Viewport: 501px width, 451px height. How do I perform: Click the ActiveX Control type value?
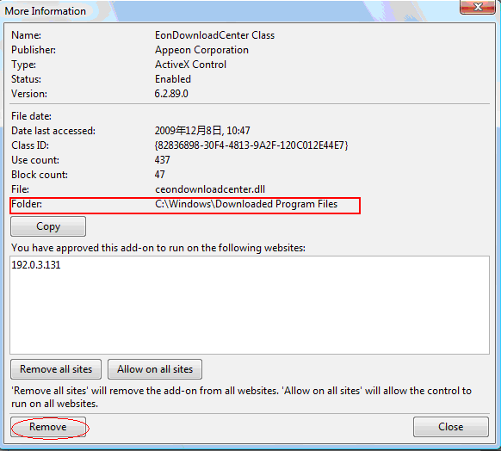click(x=190, y=65)
